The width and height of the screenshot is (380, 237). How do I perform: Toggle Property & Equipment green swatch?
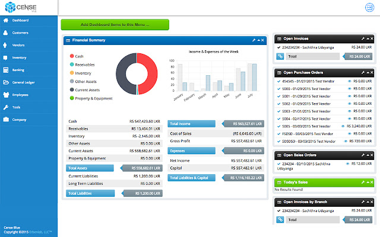coord(72,98)
